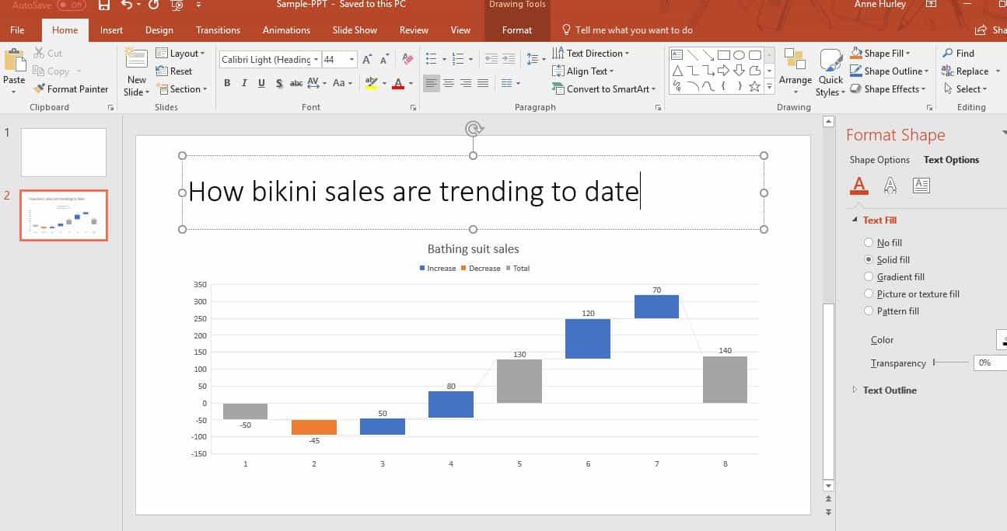Switch to Shape Options in Format Shape pane

879,160
